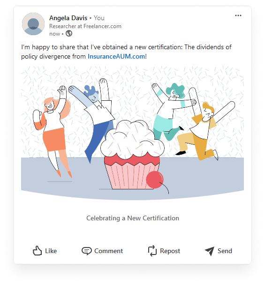Image resolution: width=265 pixels, height=285 pixels.
Task: Click Researcher at Freelancer.com headline
Action: tap(85, 26)
